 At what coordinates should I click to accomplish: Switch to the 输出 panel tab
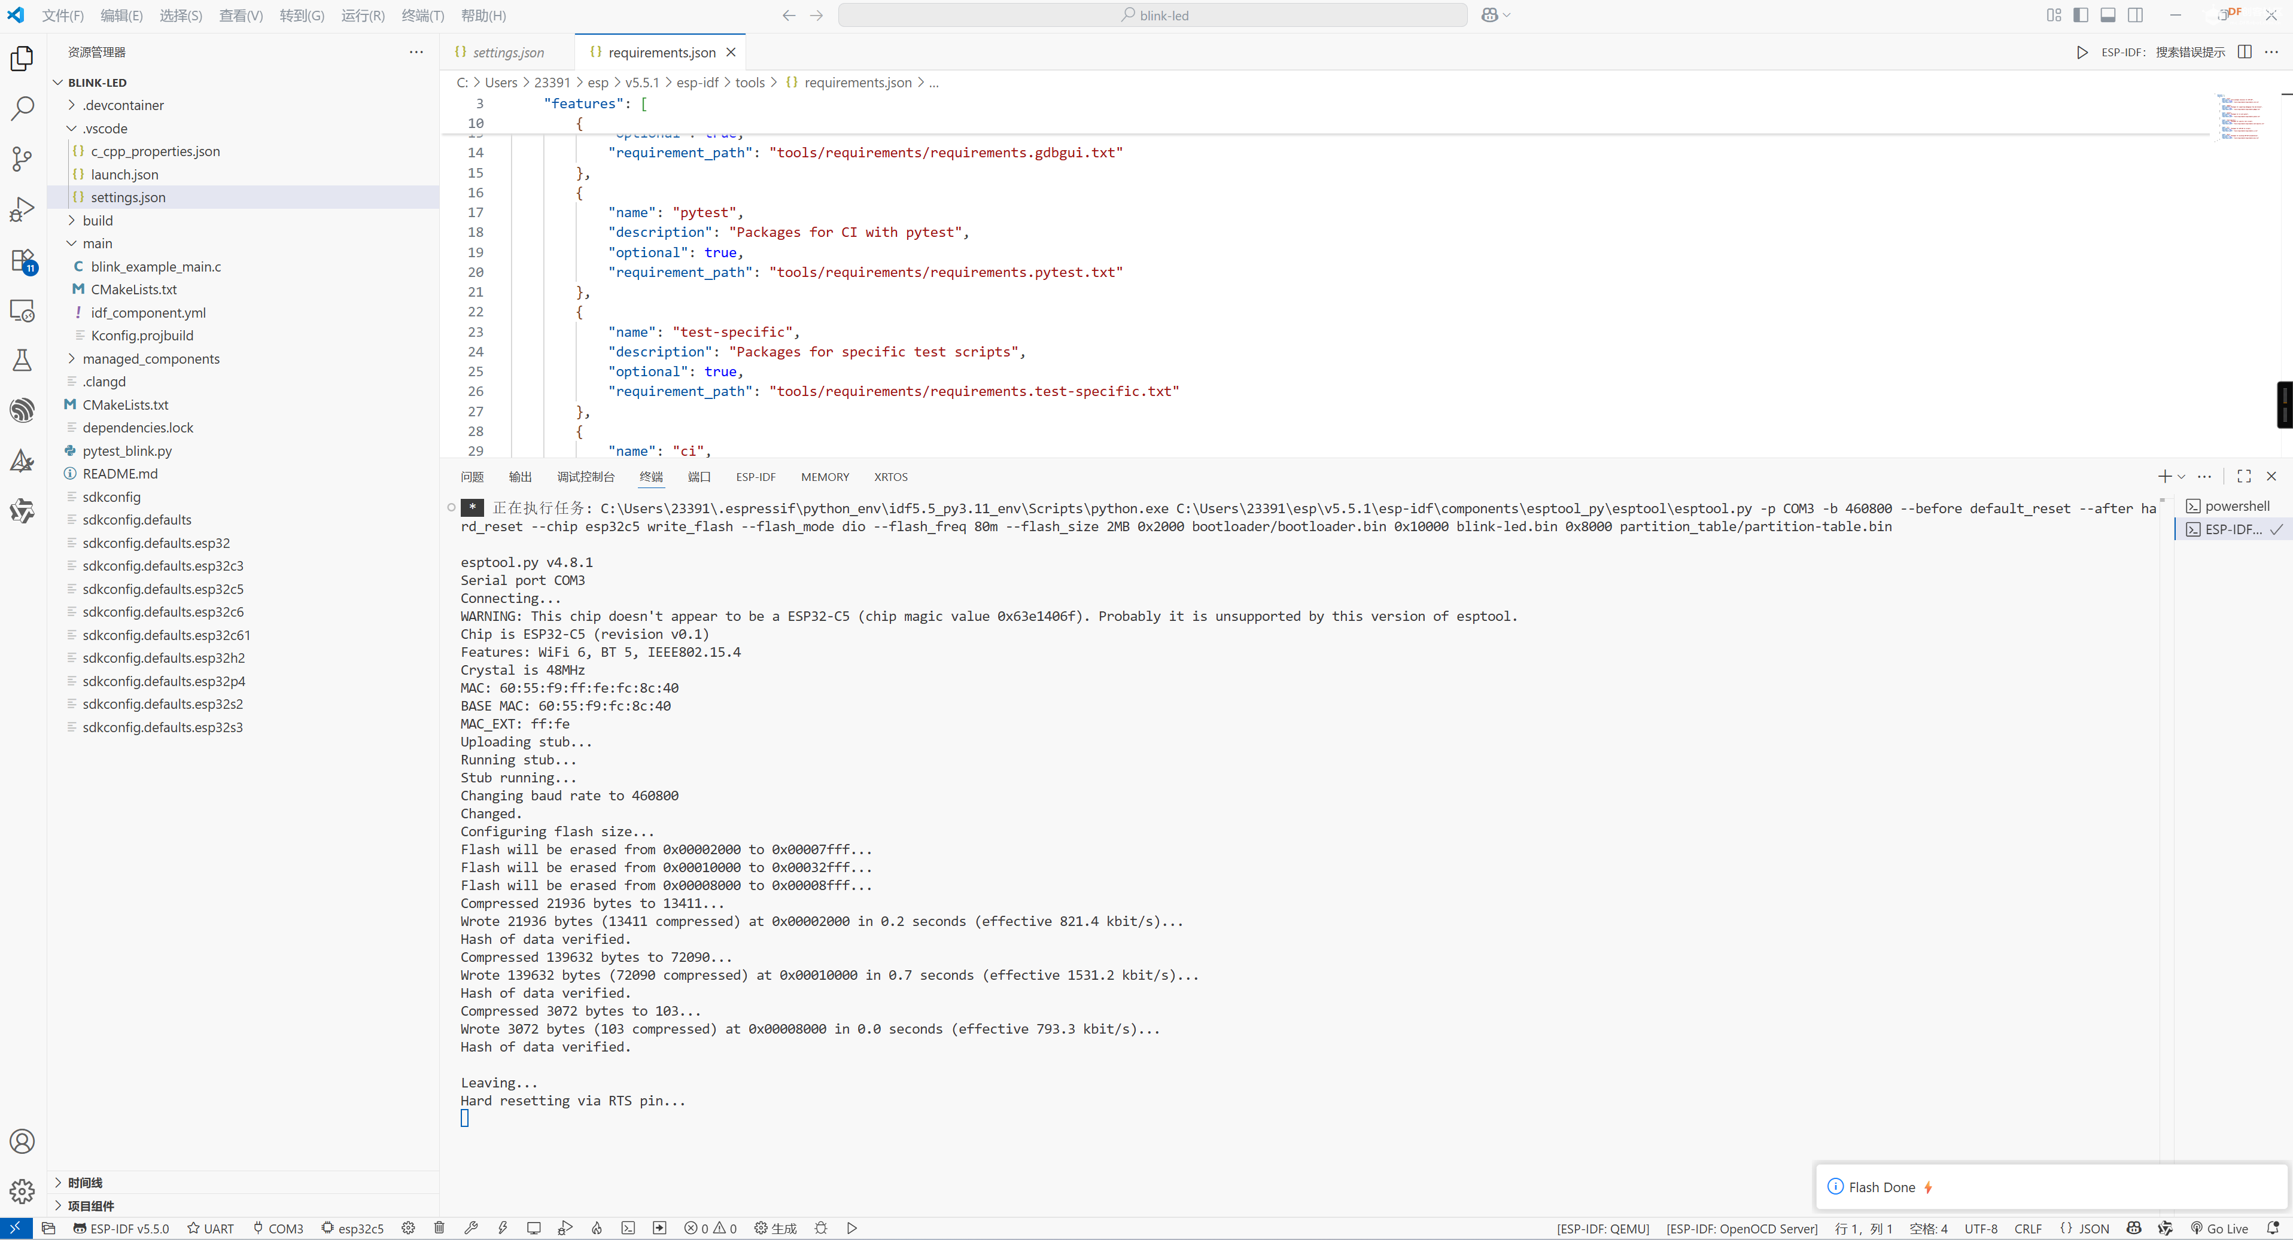520,477
